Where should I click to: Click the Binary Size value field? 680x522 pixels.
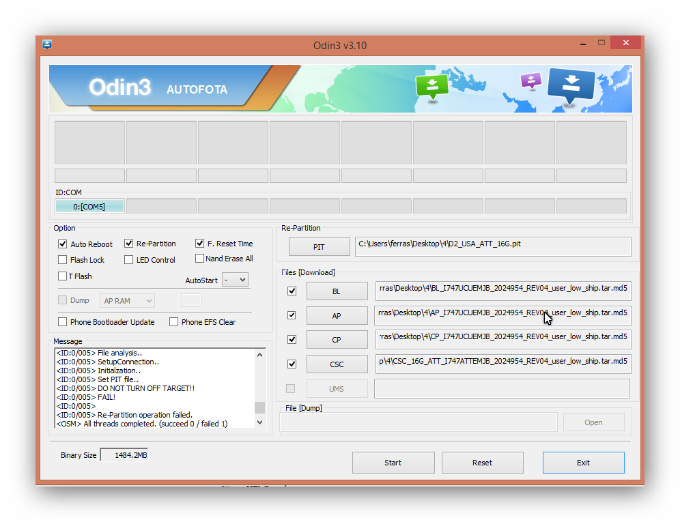click(124, 455)
